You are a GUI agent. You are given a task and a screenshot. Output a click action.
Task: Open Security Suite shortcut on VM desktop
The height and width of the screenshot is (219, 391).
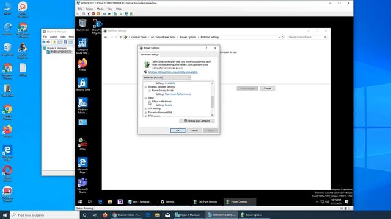[82, 85]
